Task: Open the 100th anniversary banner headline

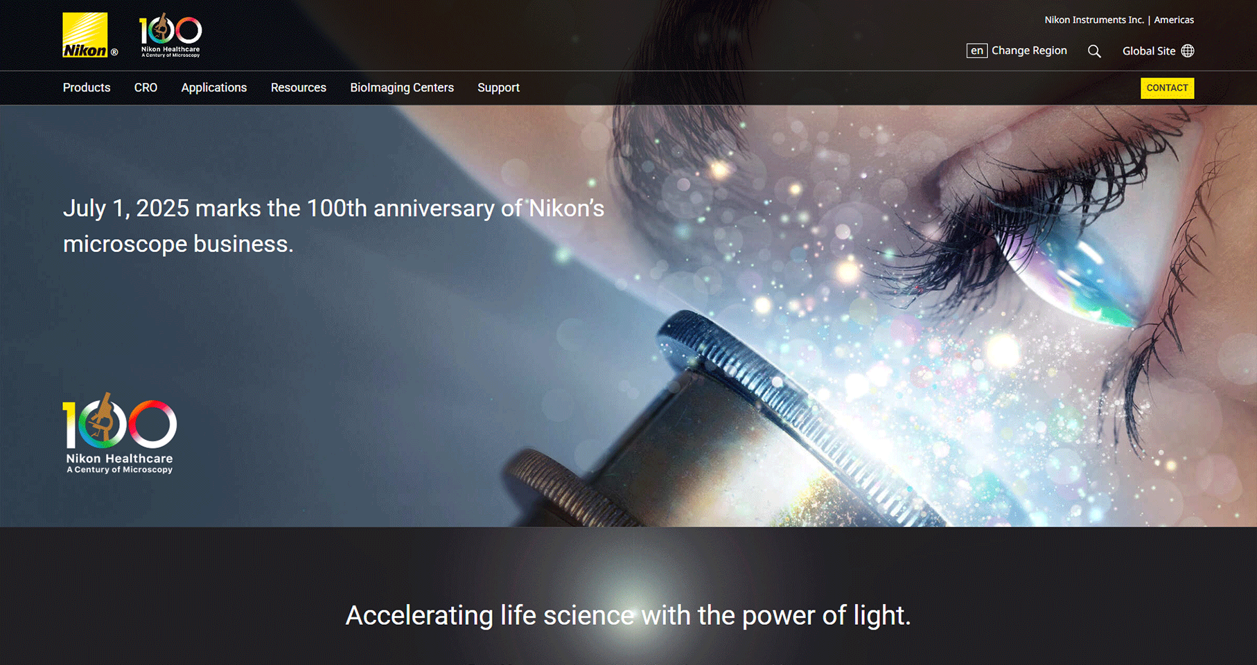Action: (x=333, y=226)
